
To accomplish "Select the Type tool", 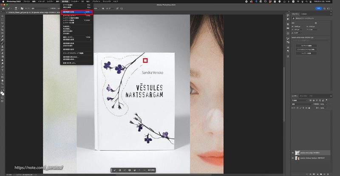I will (3, 70).
